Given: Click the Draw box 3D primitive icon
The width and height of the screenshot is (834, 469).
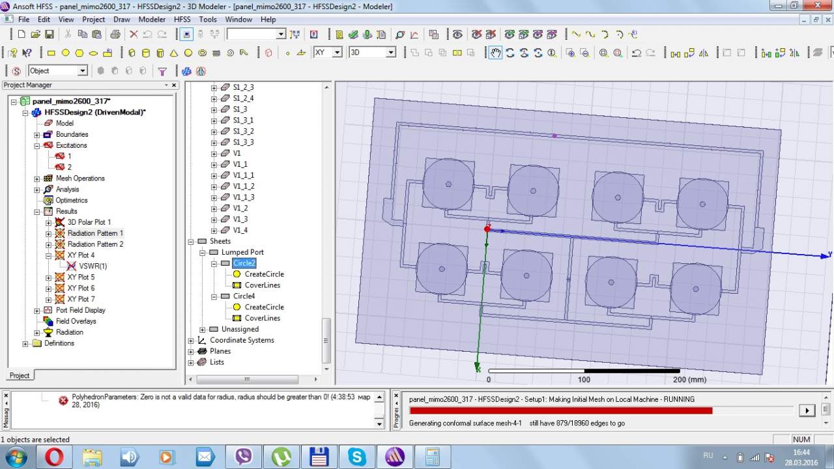Looking at the screenshot, I should (x=132, y=53).
